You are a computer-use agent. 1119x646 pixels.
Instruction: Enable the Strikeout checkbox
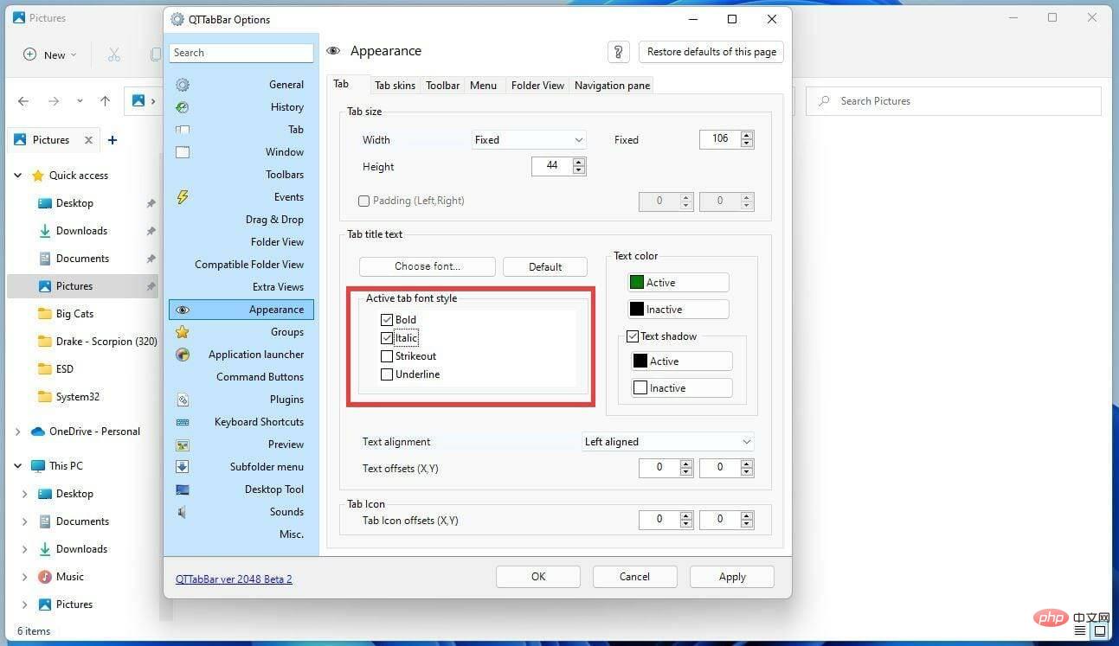click(387, 356)
